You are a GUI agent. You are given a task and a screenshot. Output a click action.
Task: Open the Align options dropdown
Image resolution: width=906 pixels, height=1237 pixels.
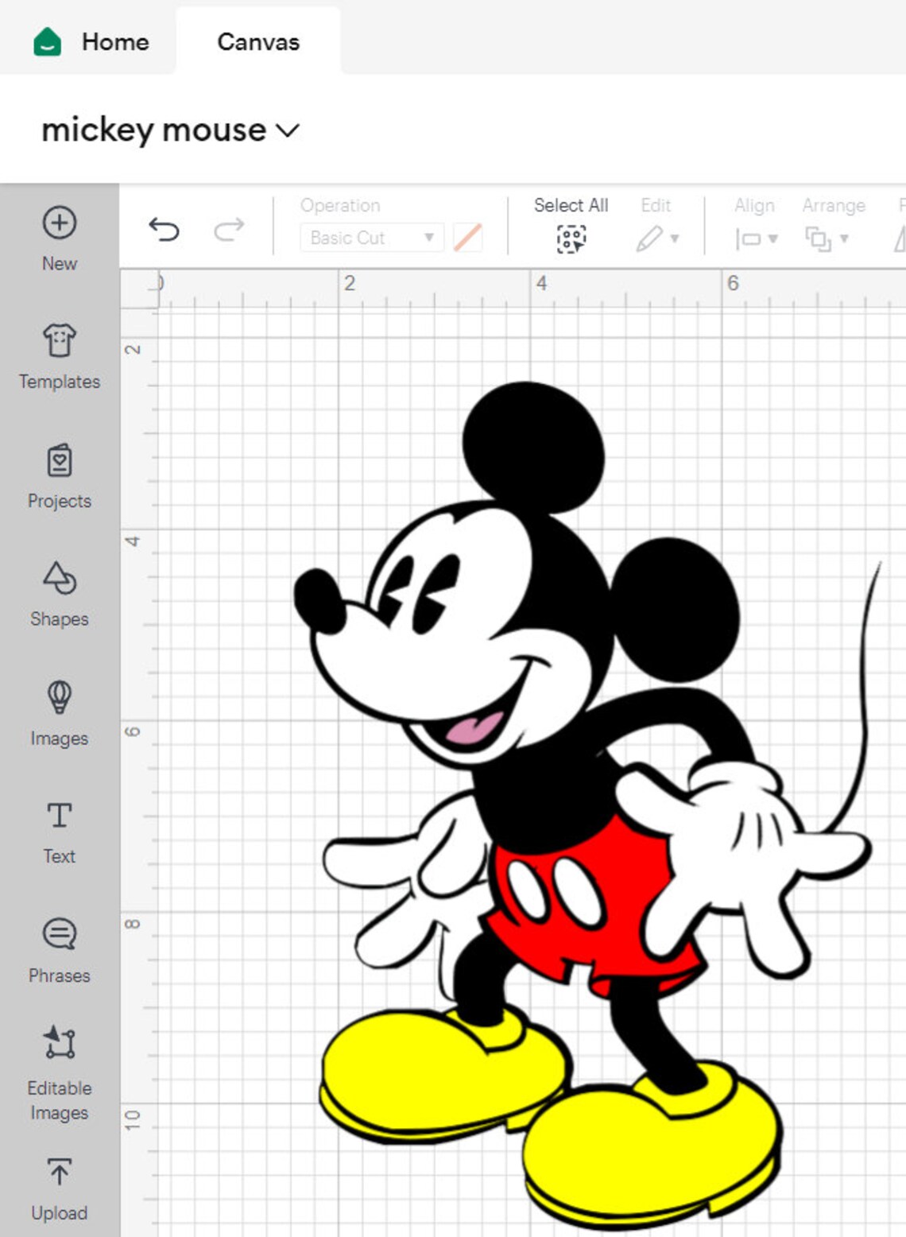click(755, 237)
